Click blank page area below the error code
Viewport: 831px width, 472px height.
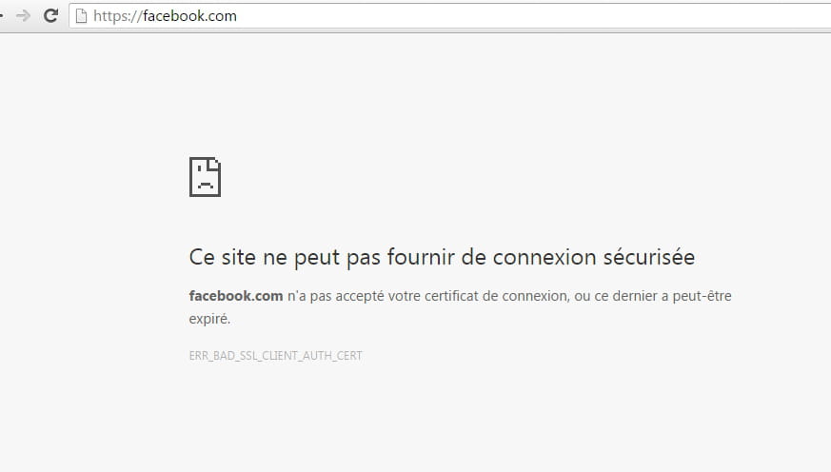(x=415, y=419)
